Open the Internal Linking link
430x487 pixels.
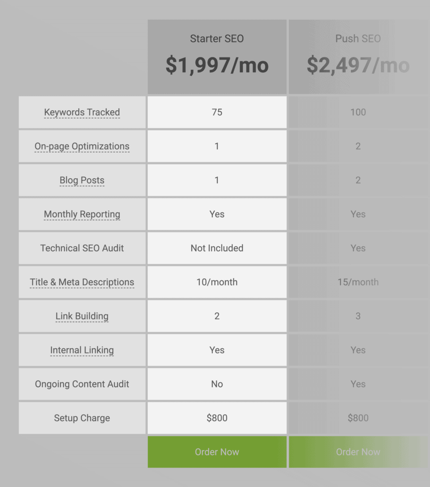tap(82, 350)
